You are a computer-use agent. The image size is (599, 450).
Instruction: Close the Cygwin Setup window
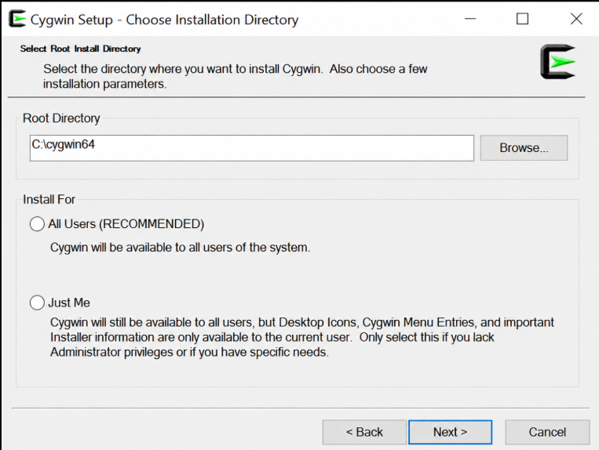point(576,19)
